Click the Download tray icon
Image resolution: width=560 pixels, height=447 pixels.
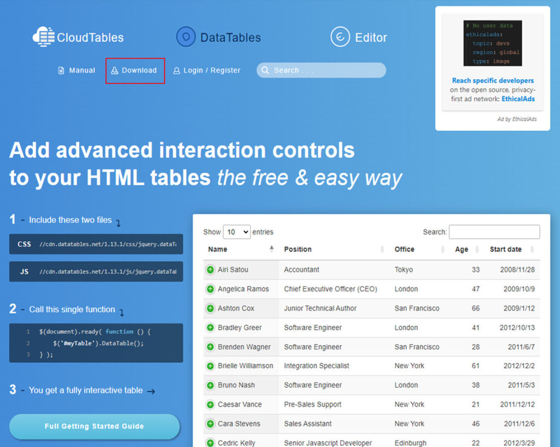click(x=114, y=70)
